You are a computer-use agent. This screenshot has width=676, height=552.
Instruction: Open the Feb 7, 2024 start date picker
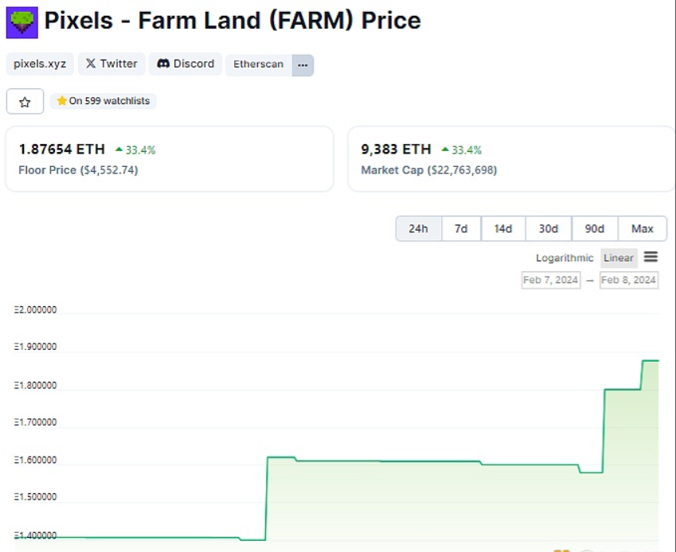[x=549, y=280]
